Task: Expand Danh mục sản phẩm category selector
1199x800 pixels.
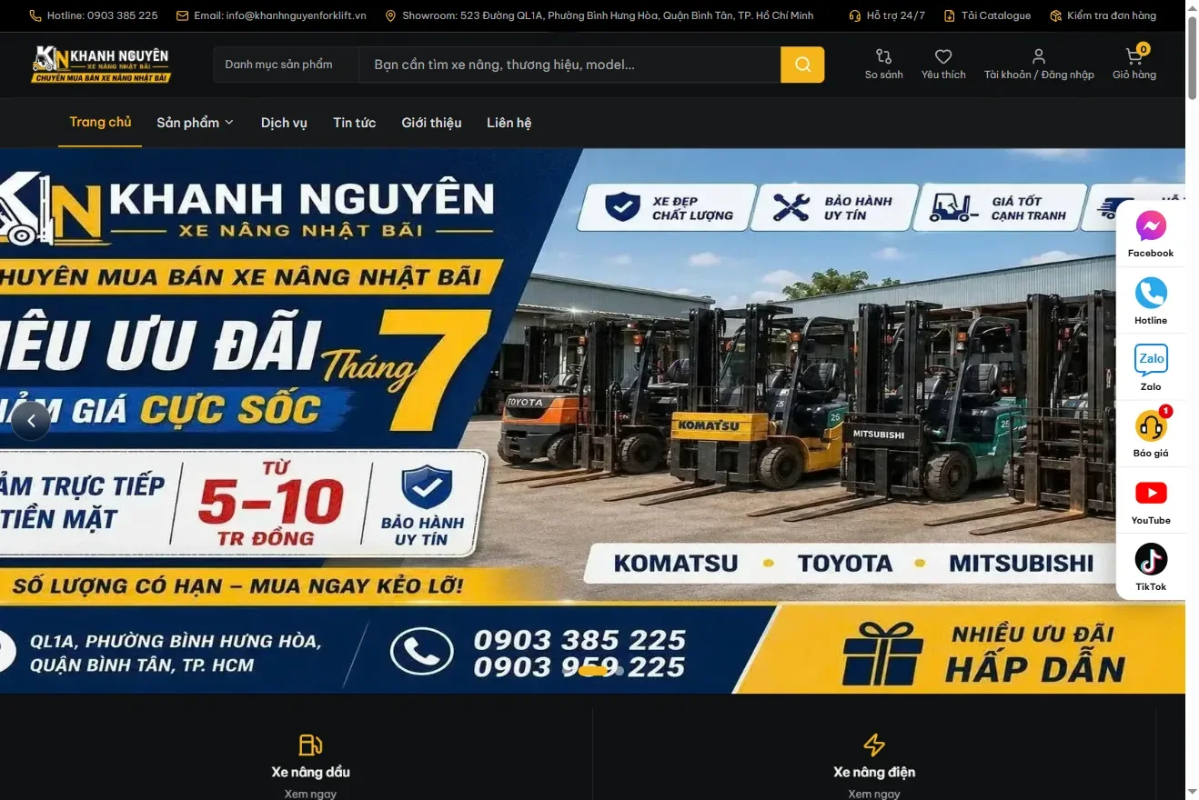Action: tap(286, 65)
